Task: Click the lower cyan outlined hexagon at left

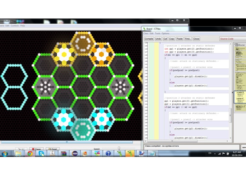Action: (x=15, y=98)
